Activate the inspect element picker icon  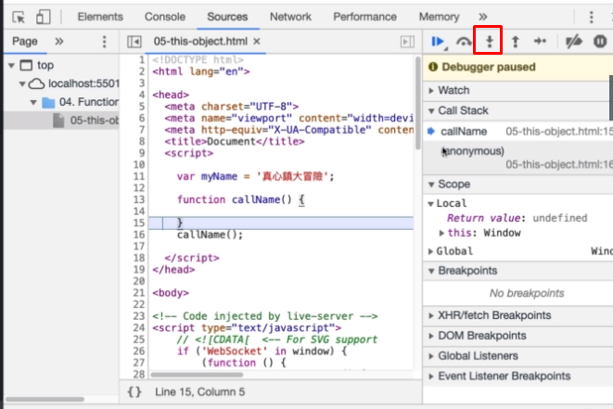tap(19, 18)
